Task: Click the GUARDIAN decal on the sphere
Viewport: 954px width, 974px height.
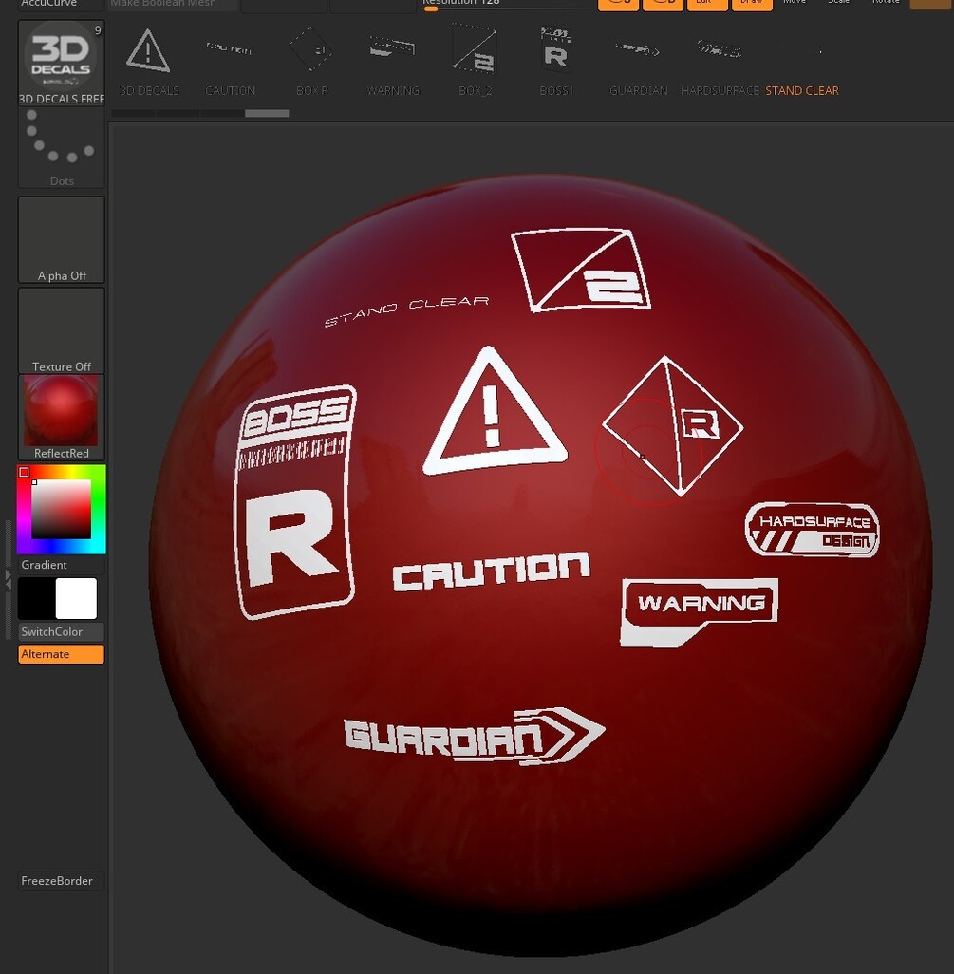Action: coord(474,736)
